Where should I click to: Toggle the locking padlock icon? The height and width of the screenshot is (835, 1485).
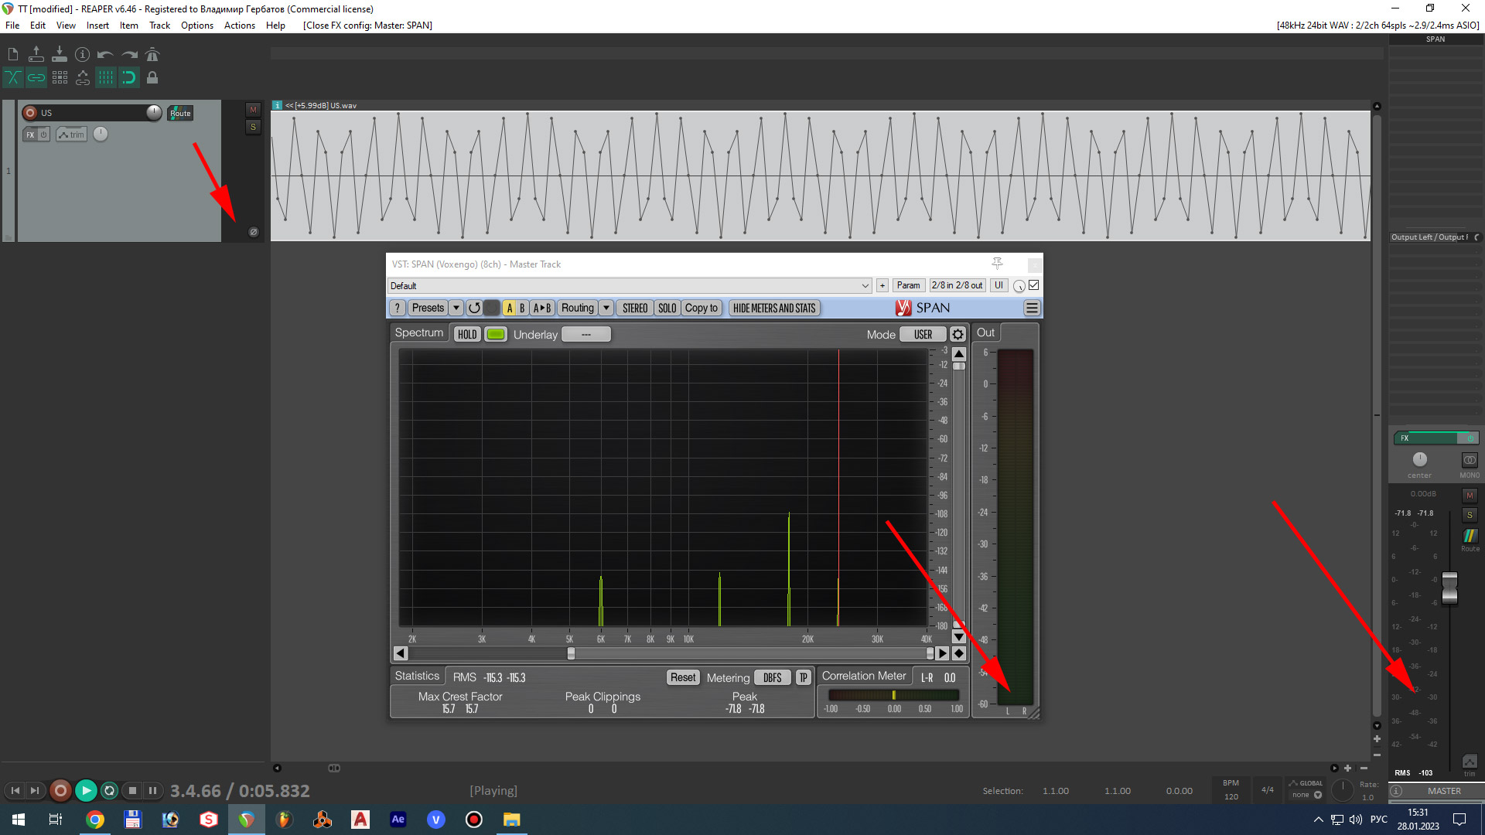click(x=152, y=77)
